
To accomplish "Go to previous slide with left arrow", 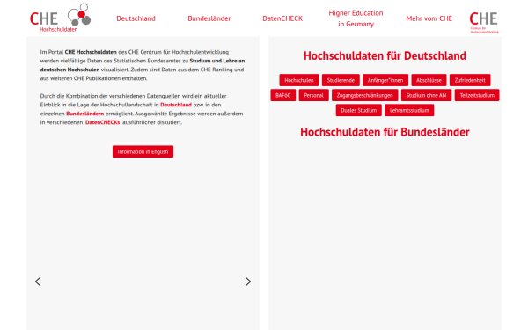I will (38, 282).
